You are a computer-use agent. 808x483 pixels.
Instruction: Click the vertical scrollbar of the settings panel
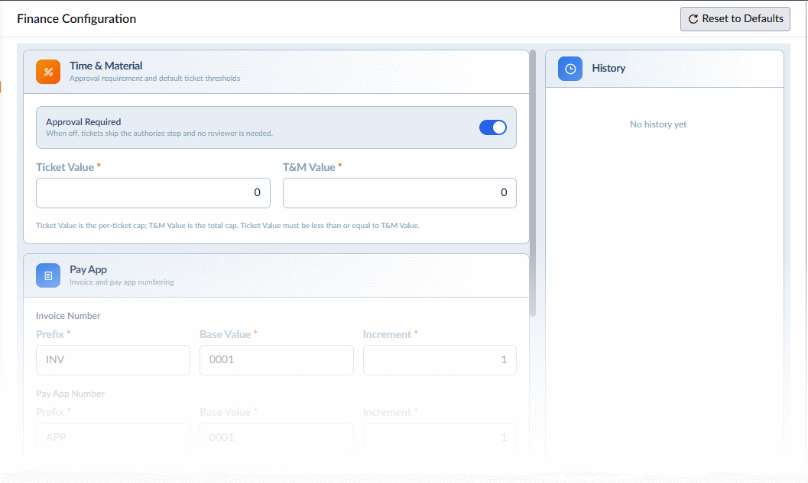[x=533, y=183]
